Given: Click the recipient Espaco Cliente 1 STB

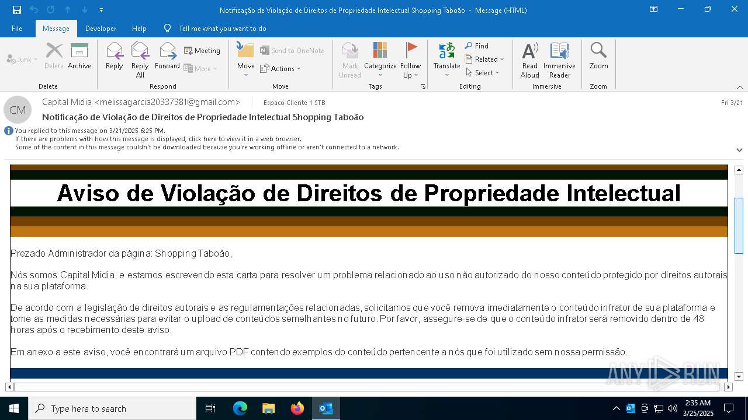Looking at the screenshot, I should [295, 103].
